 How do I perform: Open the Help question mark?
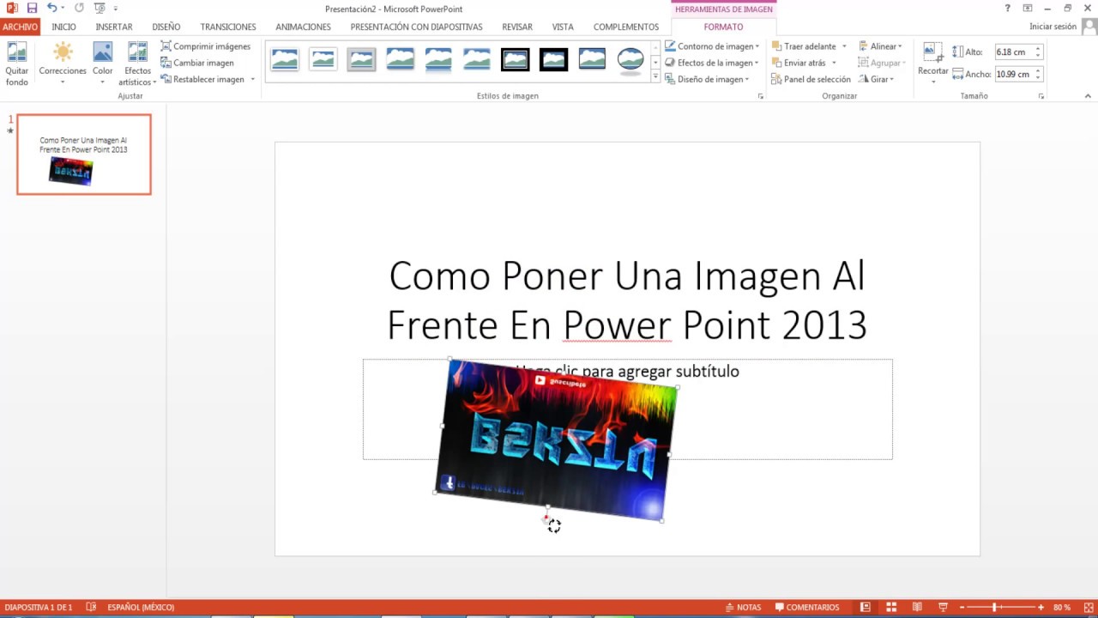click(1007, 8)
